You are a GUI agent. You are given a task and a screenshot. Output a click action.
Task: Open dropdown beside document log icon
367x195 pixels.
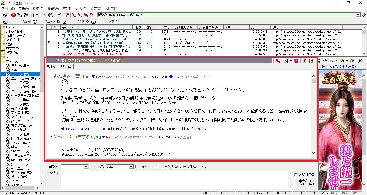coord(336,61)
